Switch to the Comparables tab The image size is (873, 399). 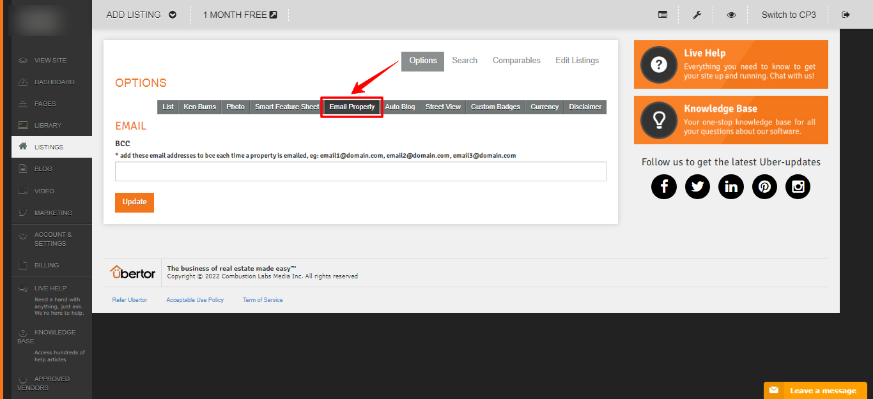[516, 61]
